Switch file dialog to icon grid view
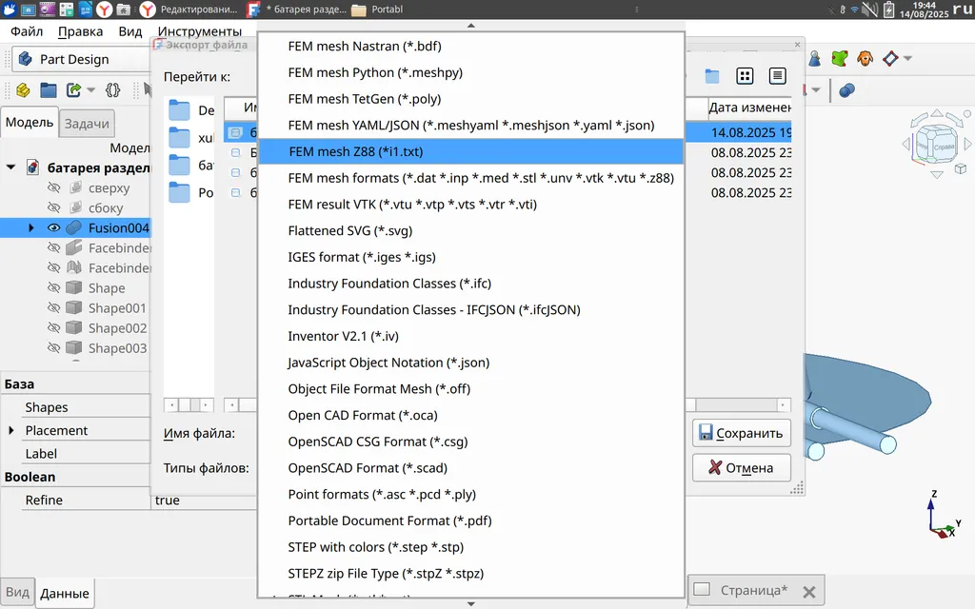 point(746,76)
